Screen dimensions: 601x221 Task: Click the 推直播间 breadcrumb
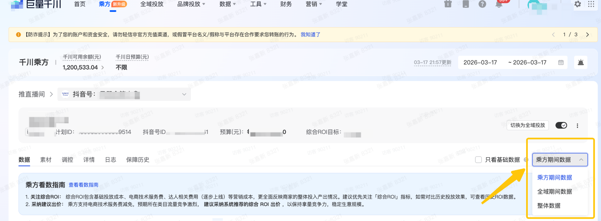[32, 94]
